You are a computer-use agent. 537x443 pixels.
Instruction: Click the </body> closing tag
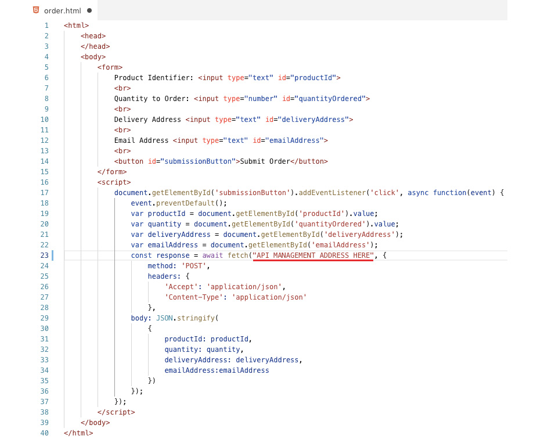tap(95, 423)
